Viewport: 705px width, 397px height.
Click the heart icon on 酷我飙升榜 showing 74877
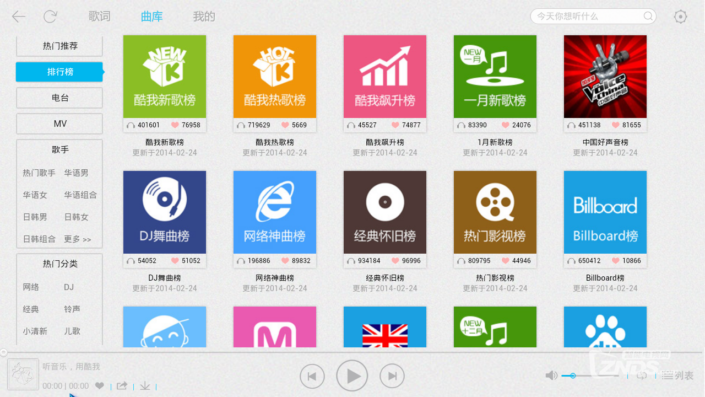(395, 125)
